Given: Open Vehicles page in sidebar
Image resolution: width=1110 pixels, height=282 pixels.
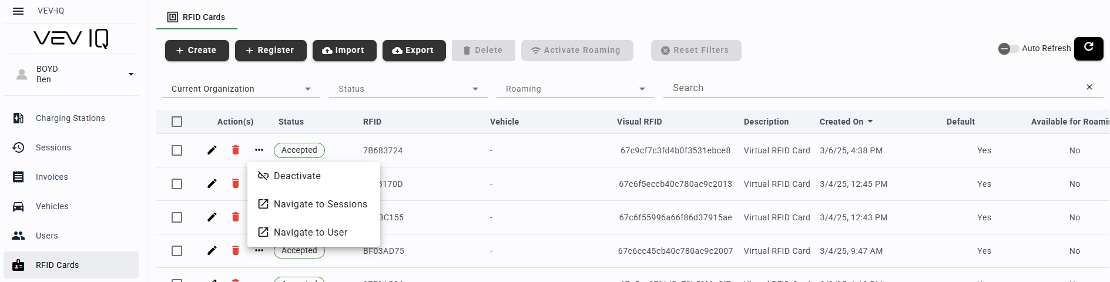Looking at the screenshot, I should (x=52, y=206).
